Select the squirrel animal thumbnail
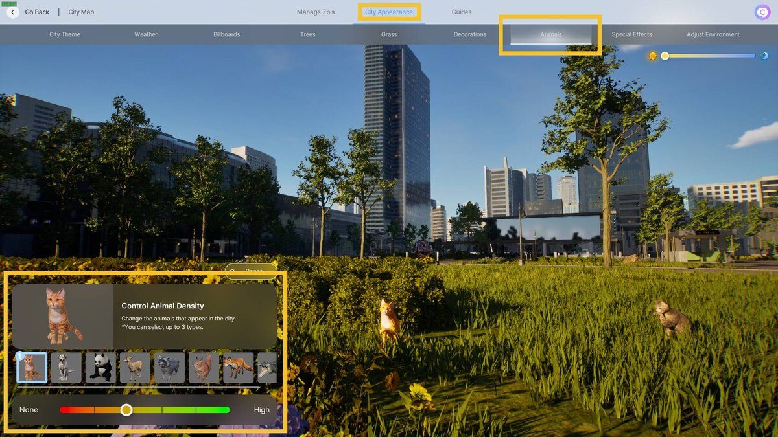Screen dimensions: 778x437 tap(204, 368)
